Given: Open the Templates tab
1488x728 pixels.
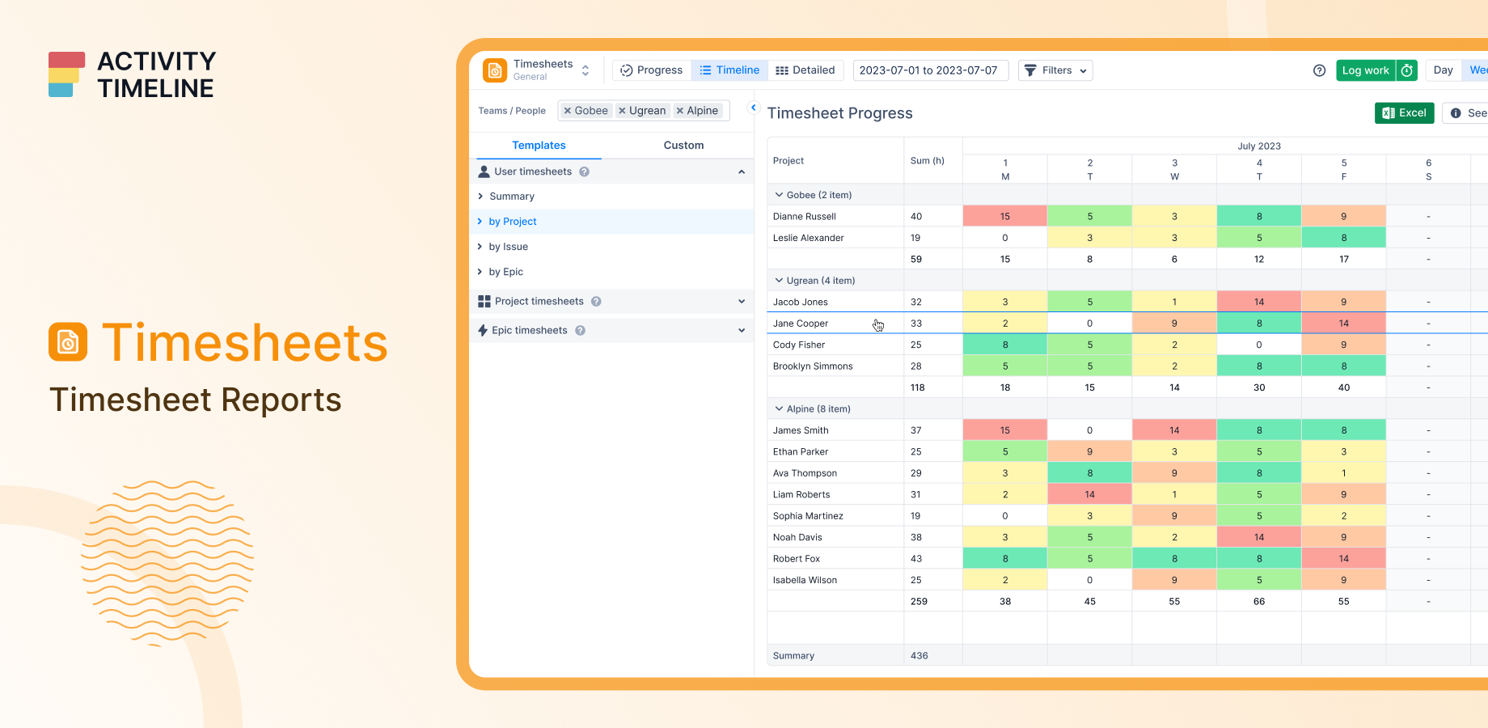Looking at the screenshot, I should coord(539,146).
